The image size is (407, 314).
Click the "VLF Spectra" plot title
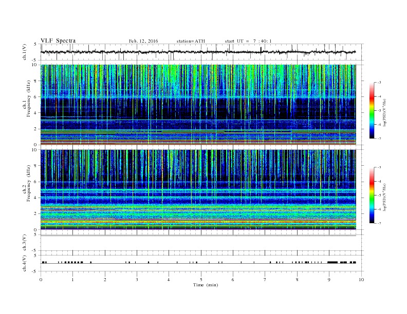click(x=58, y=41)
